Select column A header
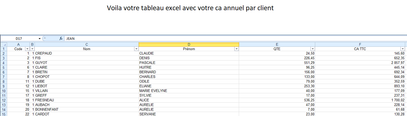The height and width of the screenshot is (116, 407). [x=18, y=44]
